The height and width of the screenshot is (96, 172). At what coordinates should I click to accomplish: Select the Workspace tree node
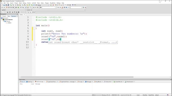click(5, 18)
